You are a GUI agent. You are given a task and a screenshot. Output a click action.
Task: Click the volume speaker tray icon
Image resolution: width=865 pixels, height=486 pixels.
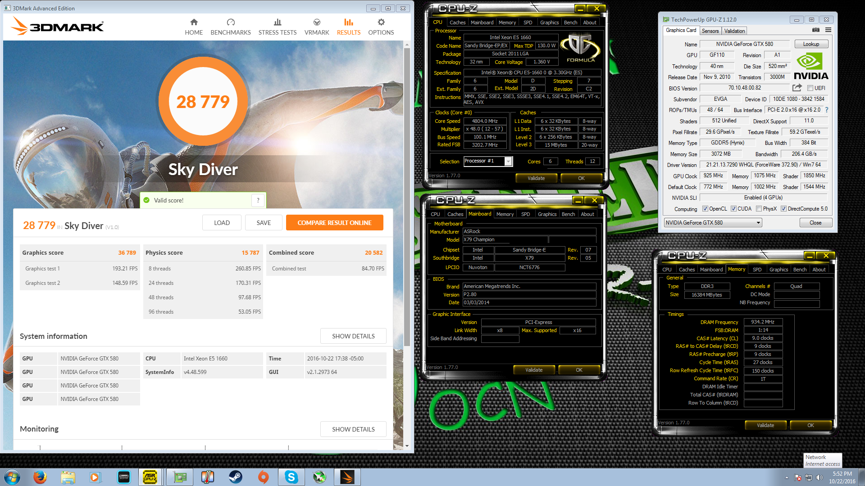tap(819, 477)
